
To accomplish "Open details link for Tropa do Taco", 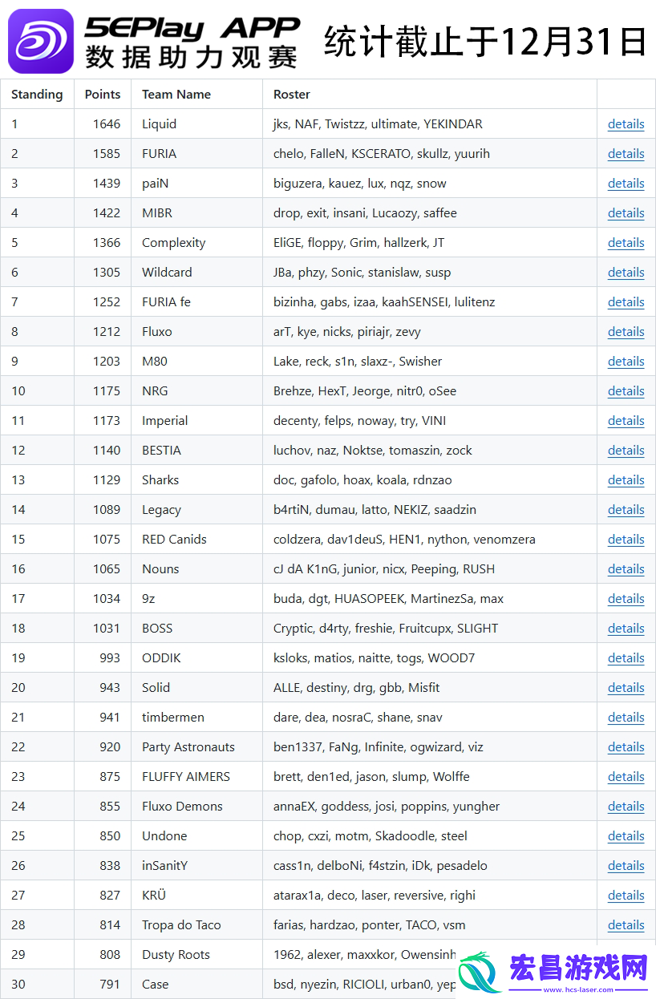I will coord(626,925).
